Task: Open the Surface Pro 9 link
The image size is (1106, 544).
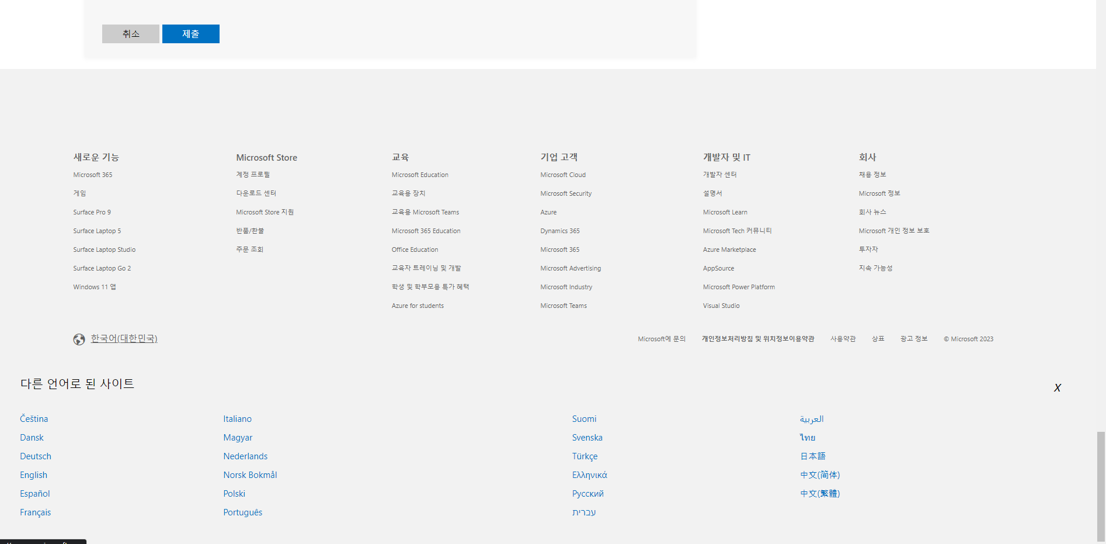Action: (x=92, y=212)
